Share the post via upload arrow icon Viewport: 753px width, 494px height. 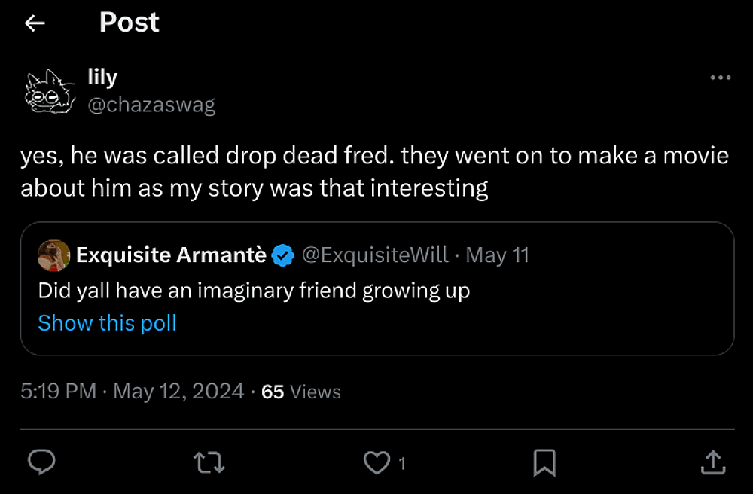712,462
